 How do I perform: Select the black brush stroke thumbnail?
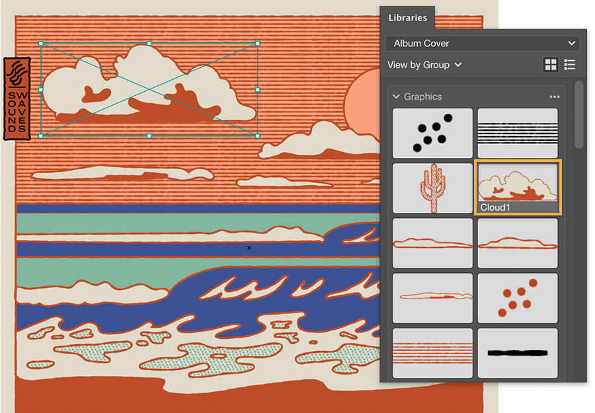[518, 352]
